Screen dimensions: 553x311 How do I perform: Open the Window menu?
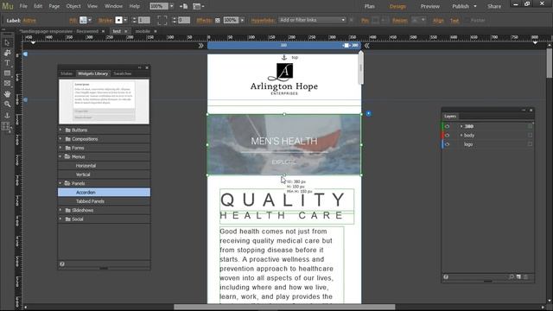tap(113, 6)
